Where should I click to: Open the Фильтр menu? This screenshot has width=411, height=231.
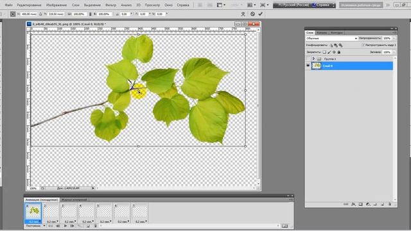[110, 5]
